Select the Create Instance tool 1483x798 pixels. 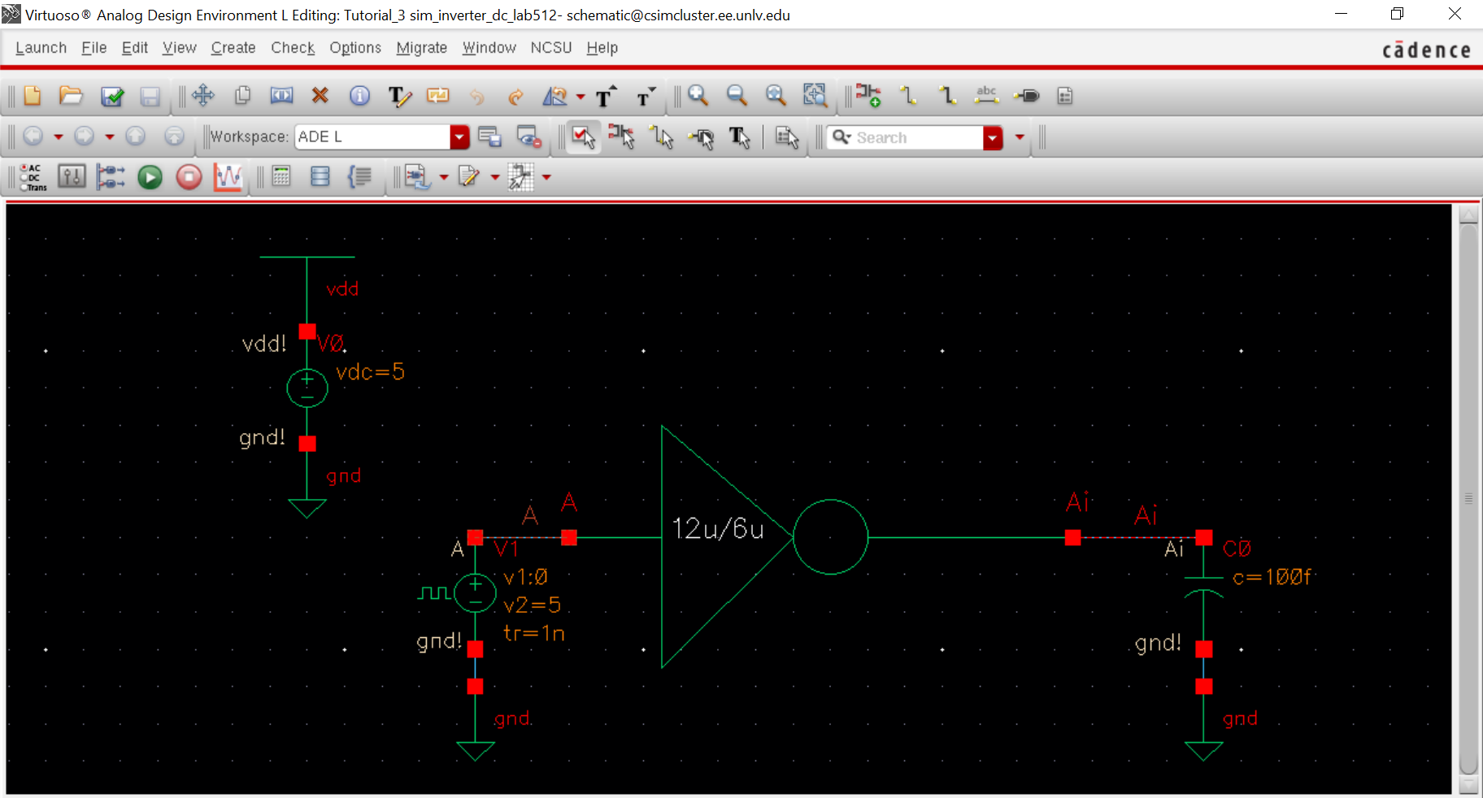pos(868,96)
